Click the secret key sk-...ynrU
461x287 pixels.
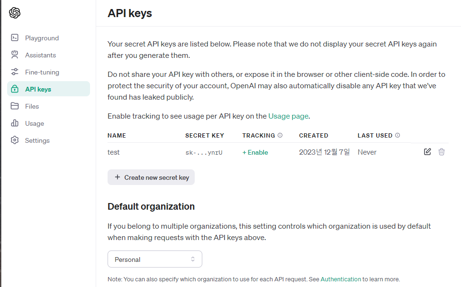(x=204, y=152)
